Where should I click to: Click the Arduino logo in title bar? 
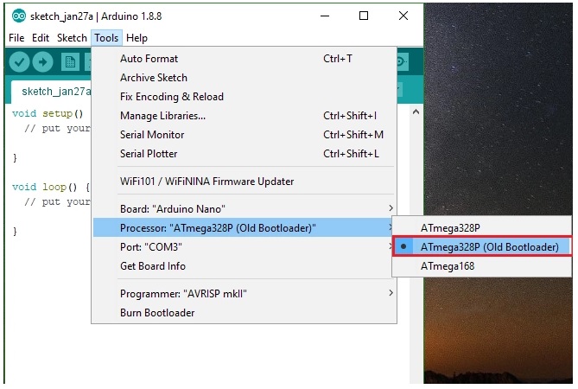pyautogui.click(x=17, y=16)
